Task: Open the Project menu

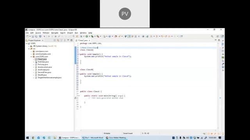Action: coord(70,33)
